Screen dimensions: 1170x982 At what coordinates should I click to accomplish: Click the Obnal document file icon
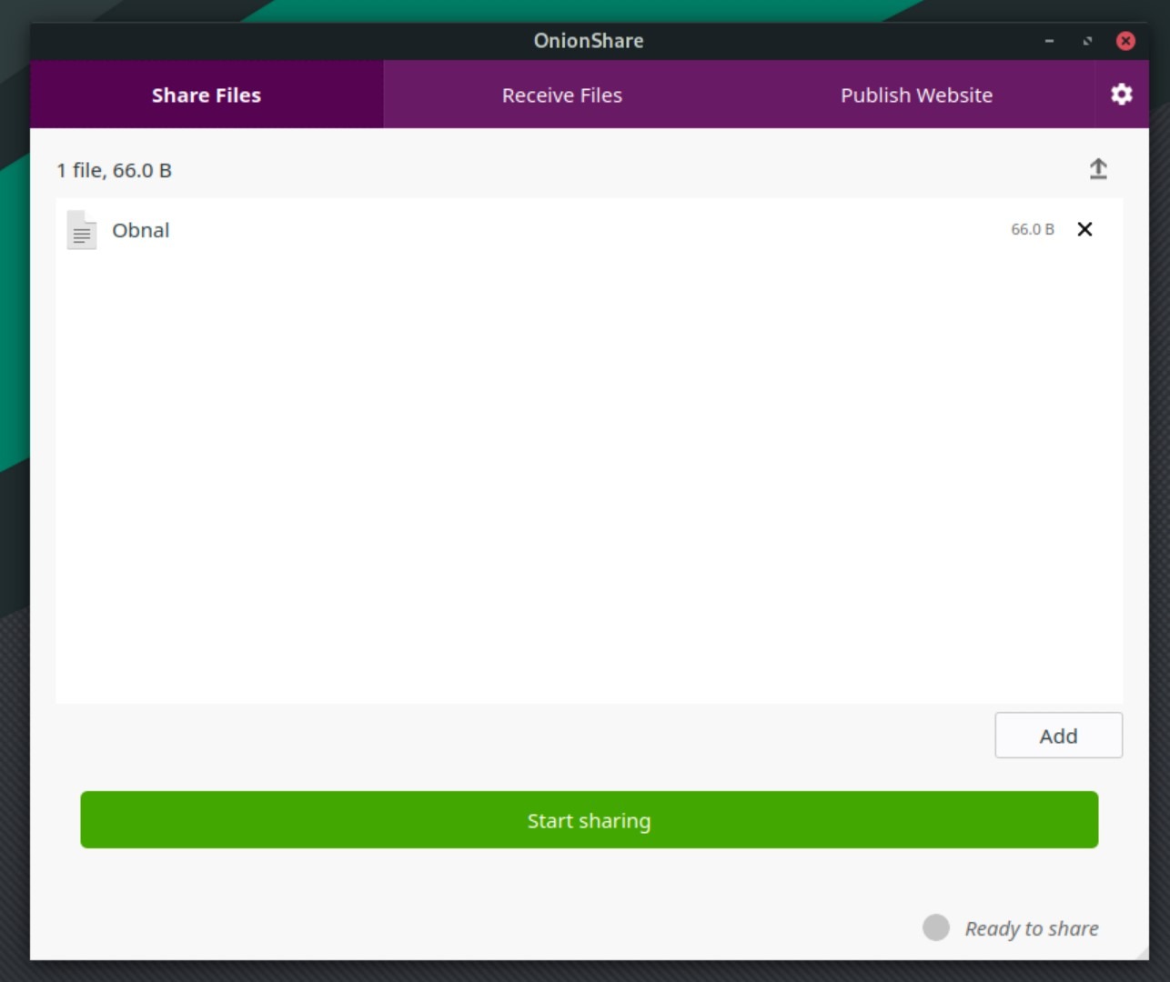(82, 230)
